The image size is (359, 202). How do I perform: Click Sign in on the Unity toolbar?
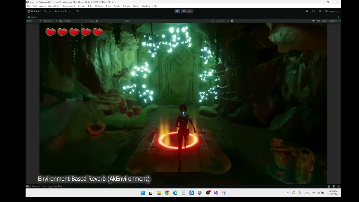[47, 11]
